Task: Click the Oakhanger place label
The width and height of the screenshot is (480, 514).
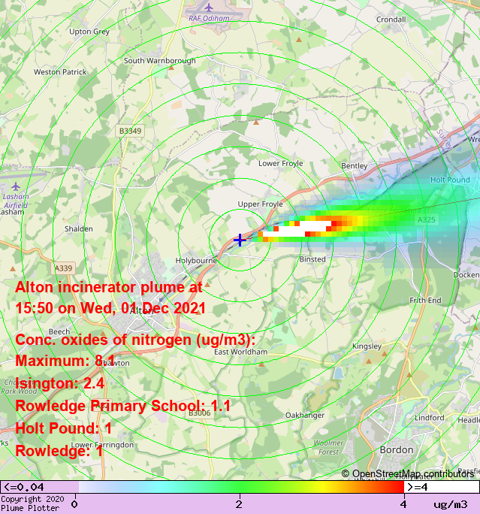Action: click(x=305, y=416)
